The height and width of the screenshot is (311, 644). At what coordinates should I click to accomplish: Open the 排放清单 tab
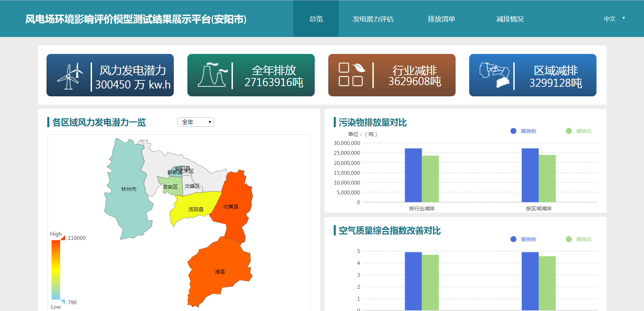point(441,19)
